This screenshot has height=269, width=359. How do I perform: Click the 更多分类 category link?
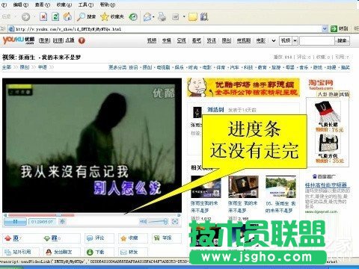[117, 67]
